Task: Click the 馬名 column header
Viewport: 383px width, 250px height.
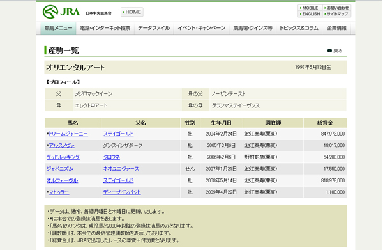Action: 73,123
